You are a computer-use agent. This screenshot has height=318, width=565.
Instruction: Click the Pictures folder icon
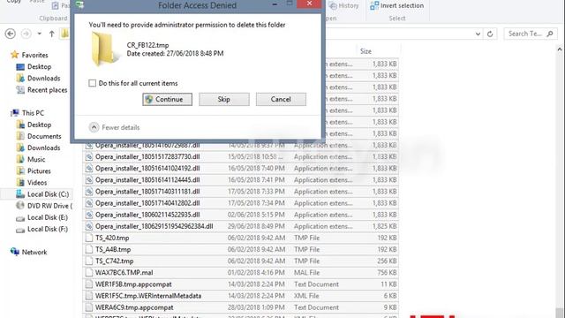[x=21, y=170]
